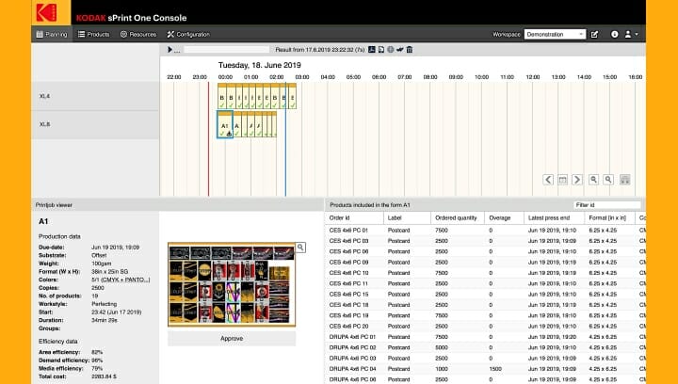Select row CES 4x6 PC 20

click(x=485, y=327)
